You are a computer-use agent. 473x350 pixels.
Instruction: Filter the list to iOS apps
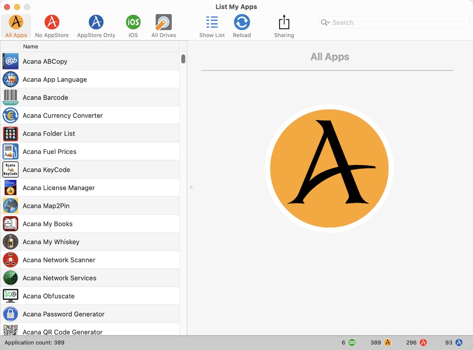133,26
